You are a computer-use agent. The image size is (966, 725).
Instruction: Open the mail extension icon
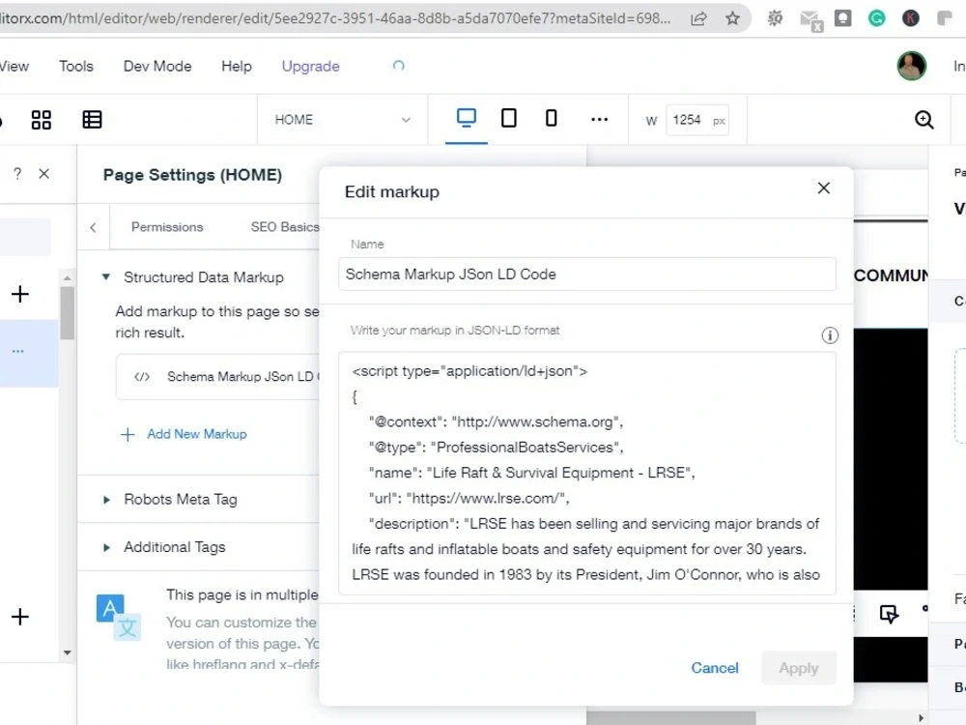point(810,20)
